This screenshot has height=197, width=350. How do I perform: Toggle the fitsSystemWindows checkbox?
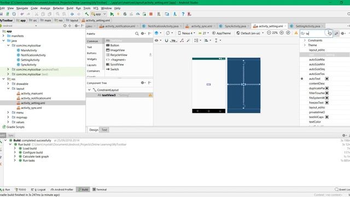point(327,98)
